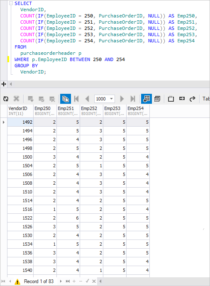Open the page size 1000 dropdown

pos(111,99)
